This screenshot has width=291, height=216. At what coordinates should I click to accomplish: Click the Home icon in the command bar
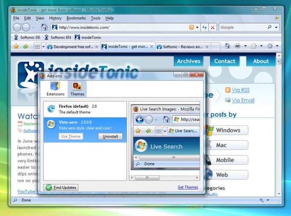click(228, 46)
